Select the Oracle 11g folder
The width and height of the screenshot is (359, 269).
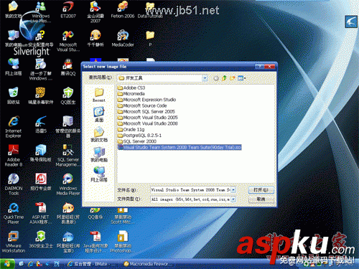coord(131,129)
